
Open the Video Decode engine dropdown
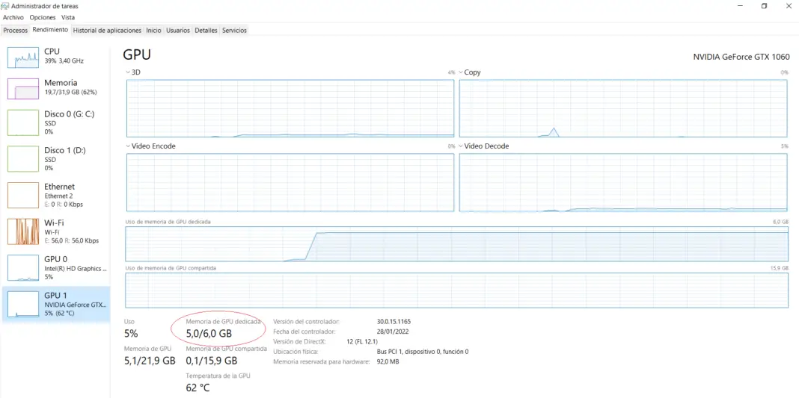(x=461, y=146)
